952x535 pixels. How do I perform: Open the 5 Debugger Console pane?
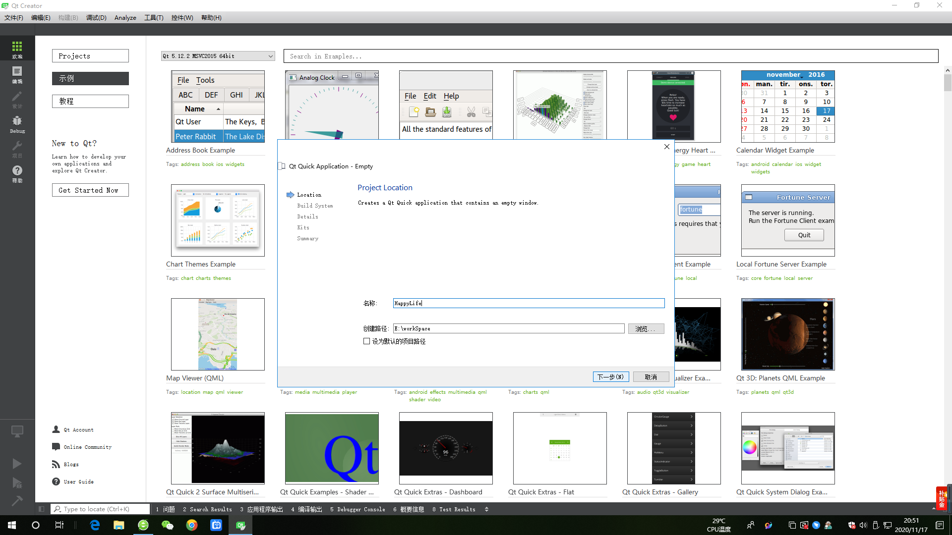357,509
